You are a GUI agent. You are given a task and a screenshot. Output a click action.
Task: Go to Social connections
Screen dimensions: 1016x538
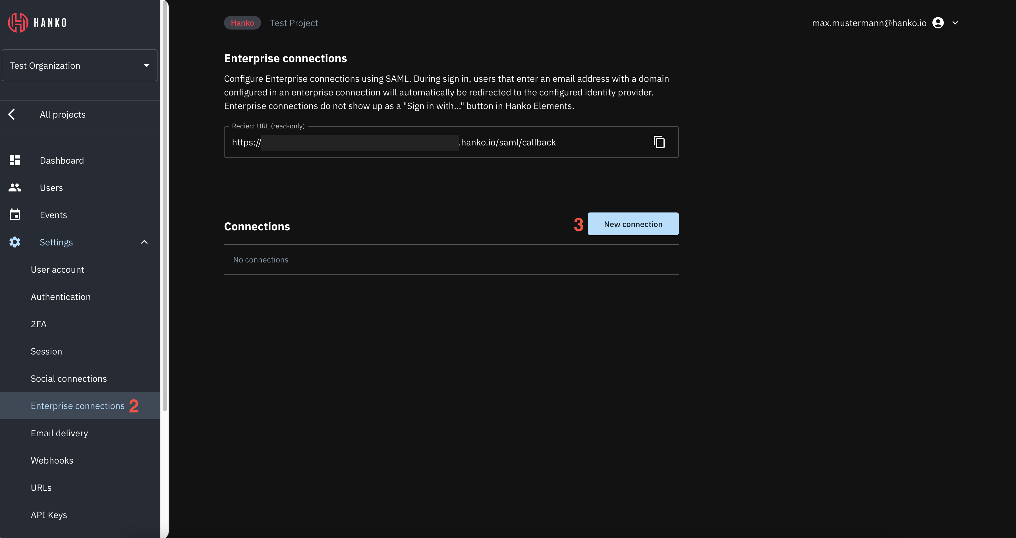click(x=69, y=378)
